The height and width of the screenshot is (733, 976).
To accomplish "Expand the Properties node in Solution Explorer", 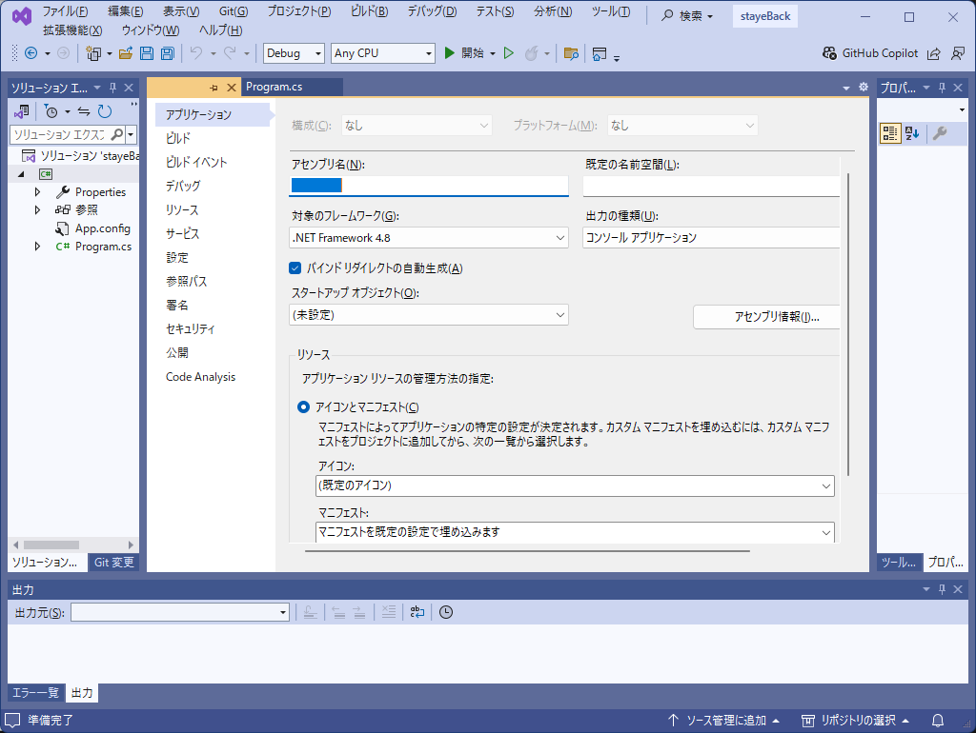I will (x=38, y=191).
